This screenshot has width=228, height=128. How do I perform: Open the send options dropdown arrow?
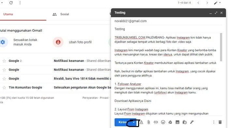coord(134,122)
